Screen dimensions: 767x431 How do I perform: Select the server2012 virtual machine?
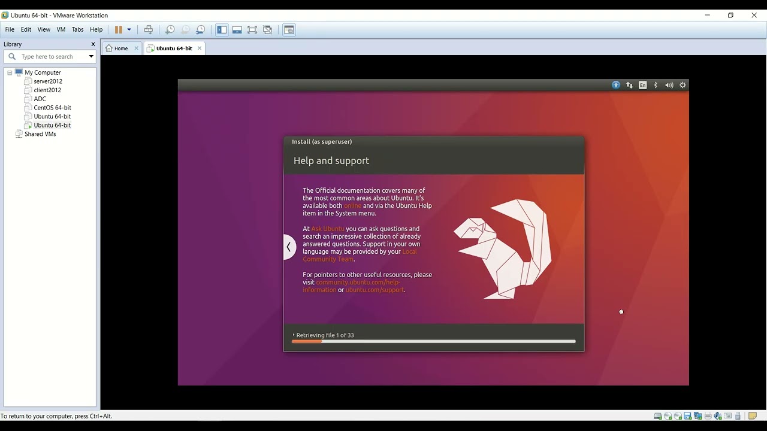48,81
